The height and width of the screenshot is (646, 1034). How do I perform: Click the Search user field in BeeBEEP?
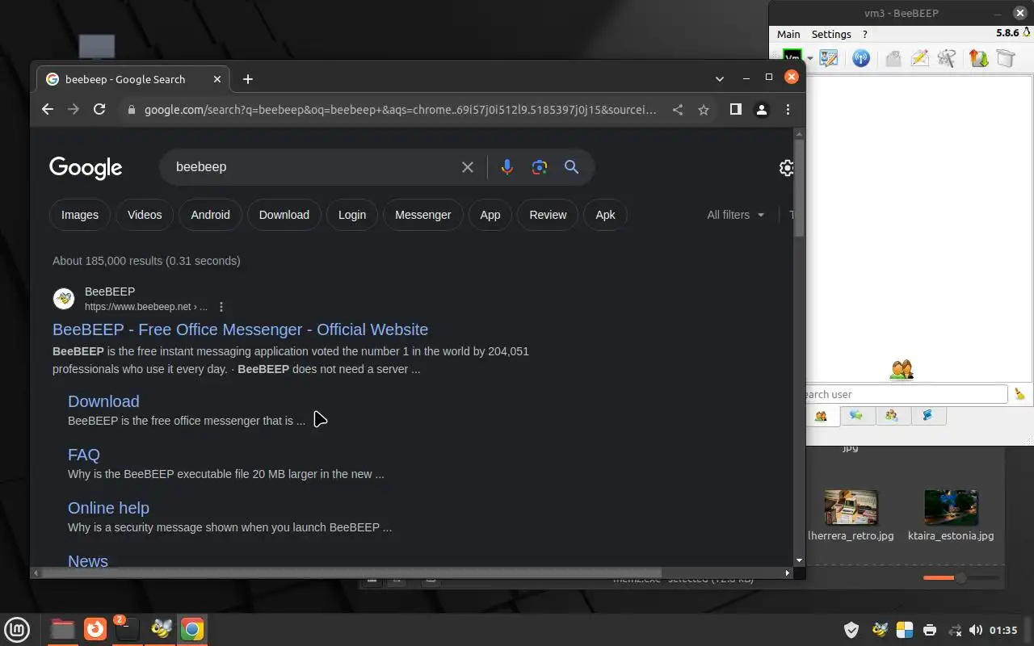pyautogui.click(x=906, y=394)
